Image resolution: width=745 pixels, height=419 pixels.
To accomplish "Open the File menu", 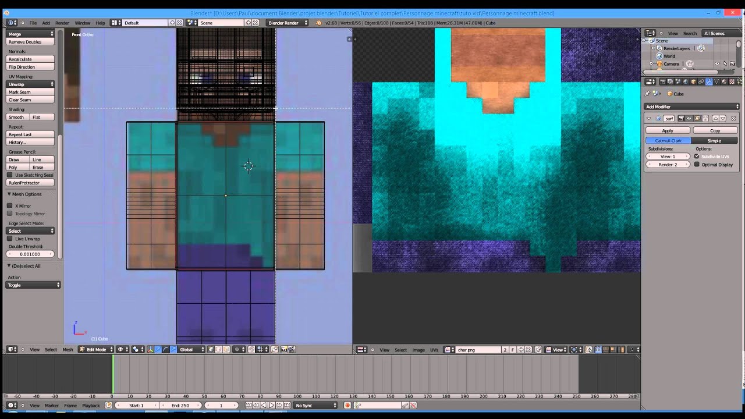I will (33, 23).
